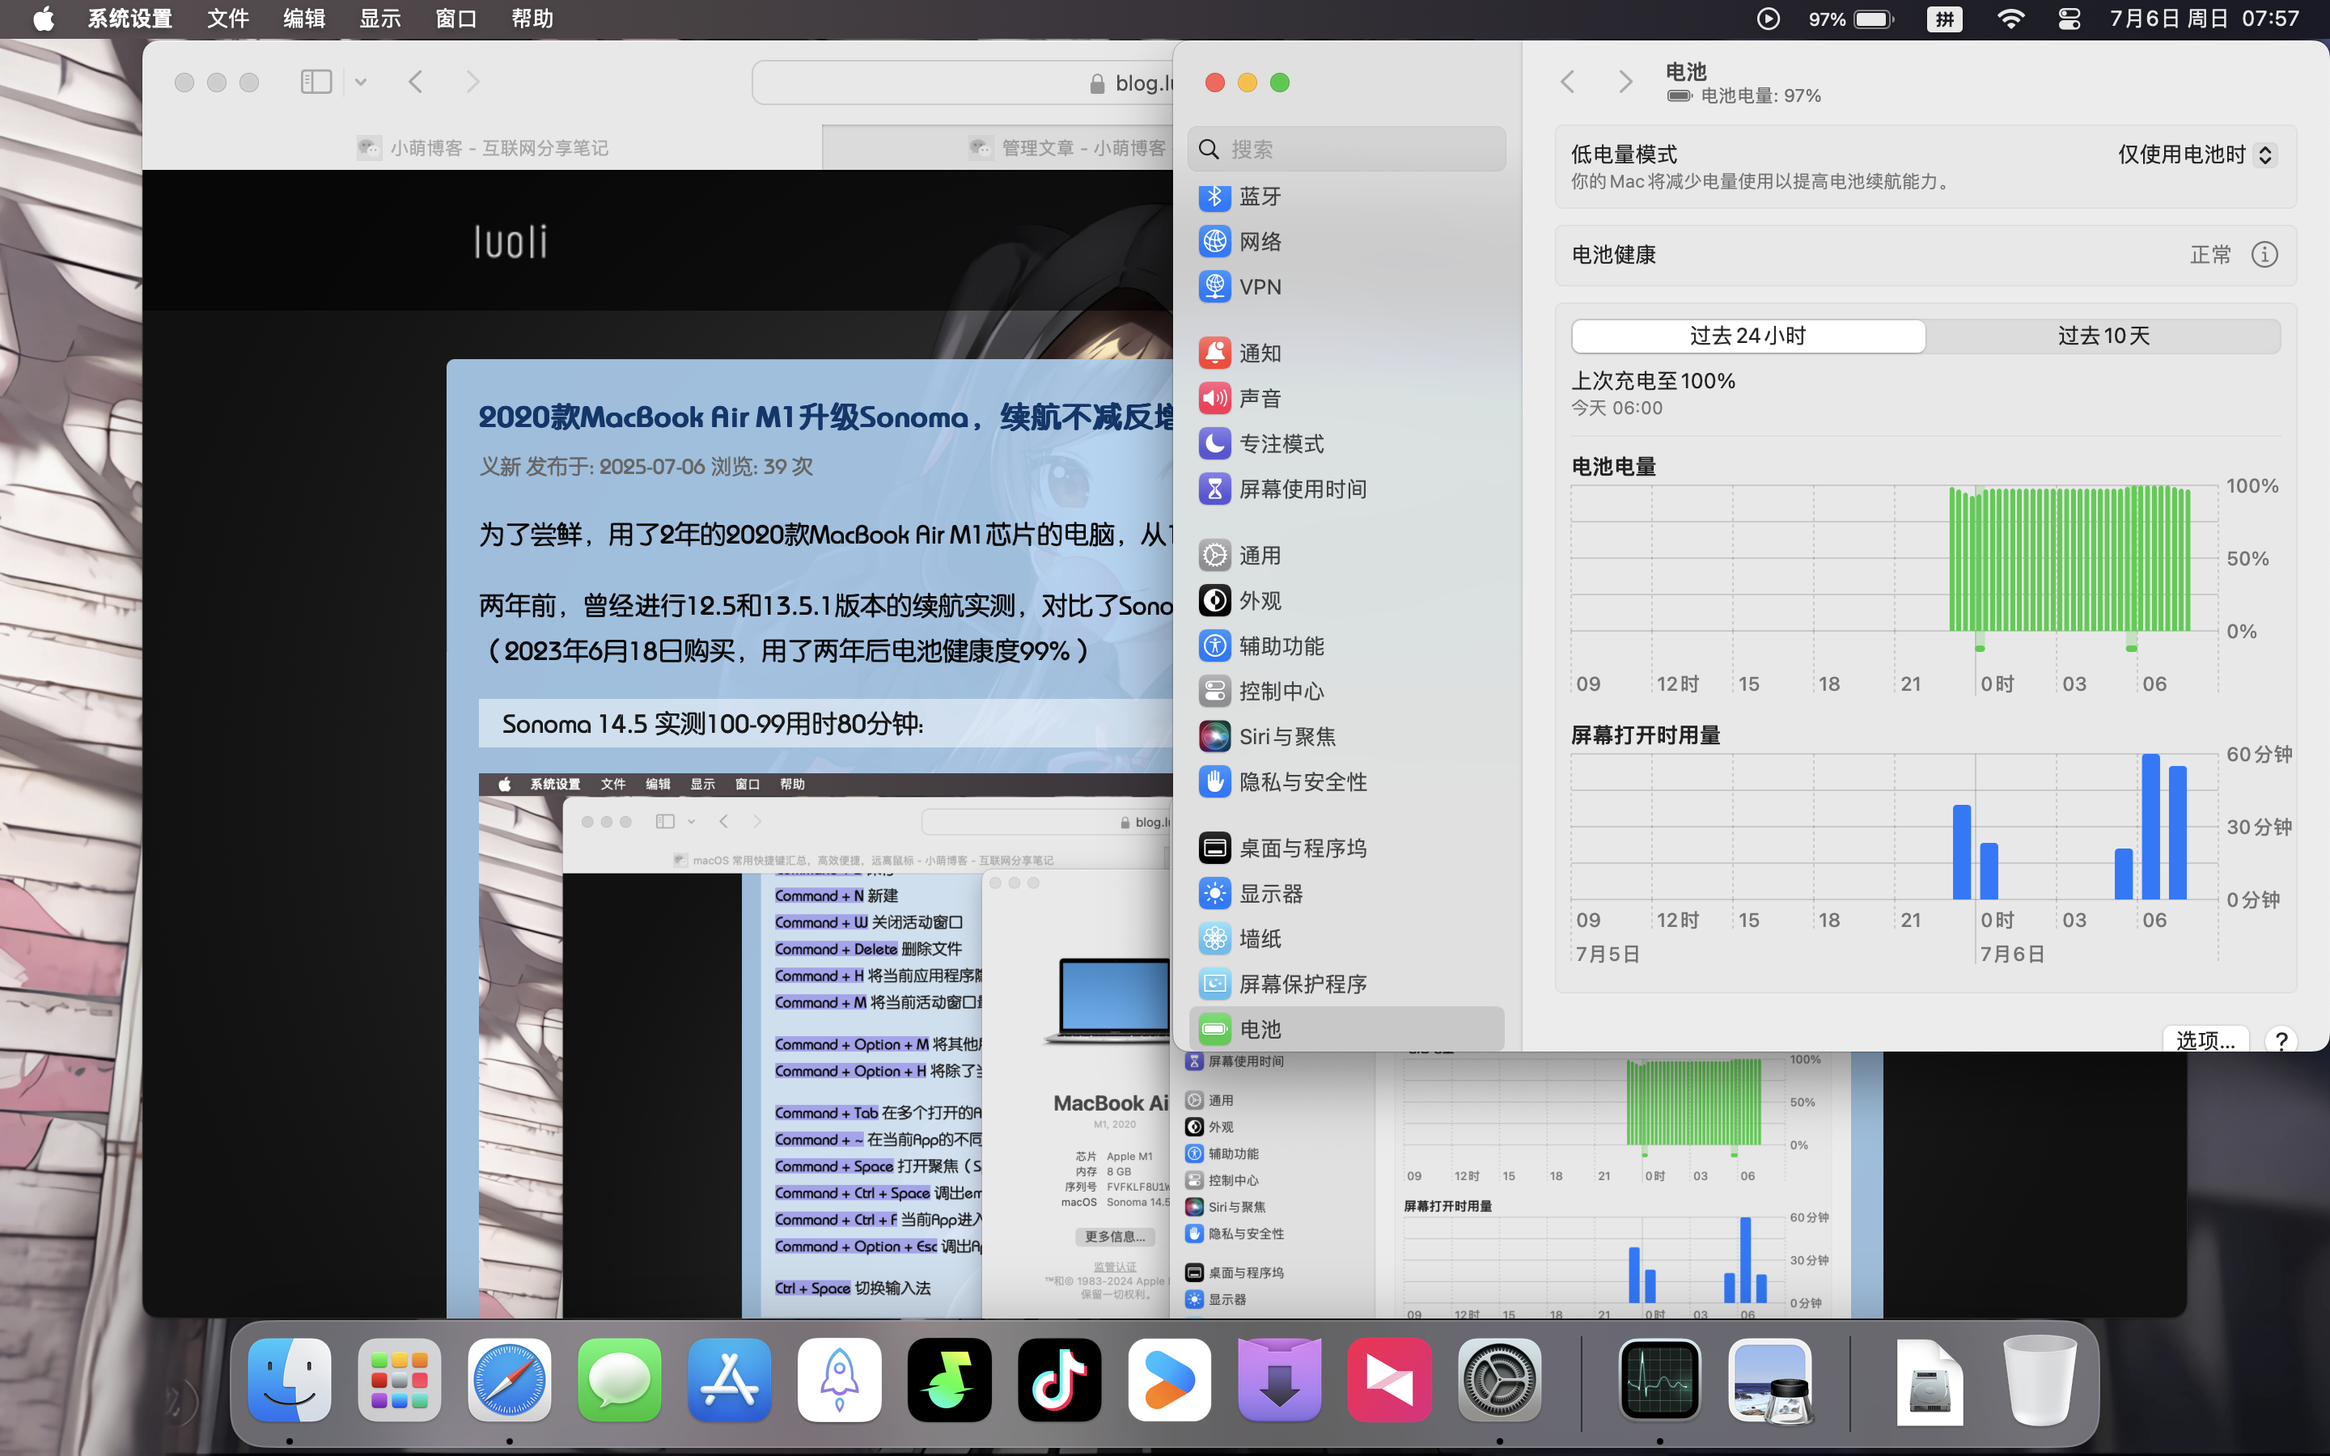Select Battery (电池) in sidebar
This screenshot has width=2330, height=1456.
point(1346,1030)
